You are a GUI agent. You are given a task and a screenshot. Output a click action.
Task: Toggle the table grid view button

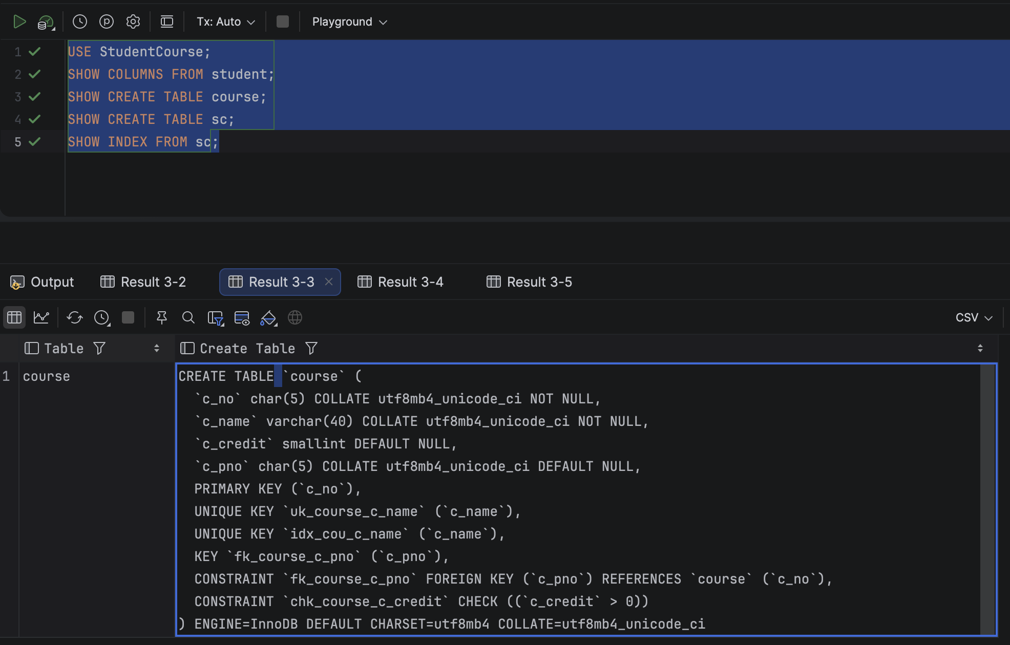point(14,317)
